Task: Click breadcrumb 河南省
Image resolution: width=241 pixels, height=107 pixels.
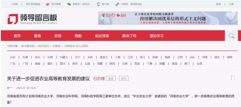Action: tap(56, 46)
